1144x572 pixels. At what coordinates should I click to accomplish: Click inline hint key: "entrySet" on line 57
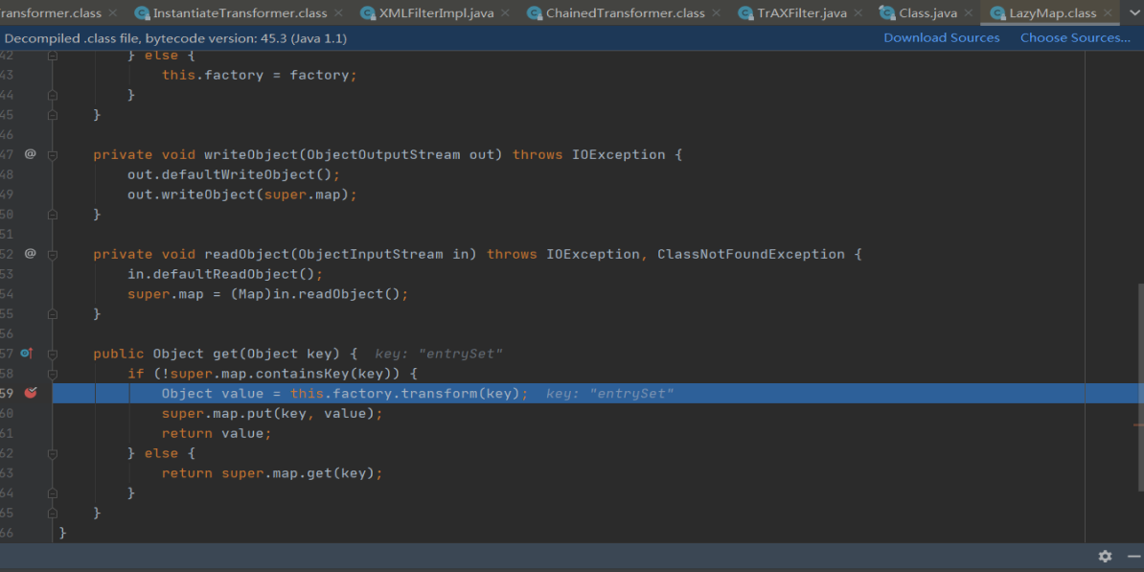(x=439, y=354)
